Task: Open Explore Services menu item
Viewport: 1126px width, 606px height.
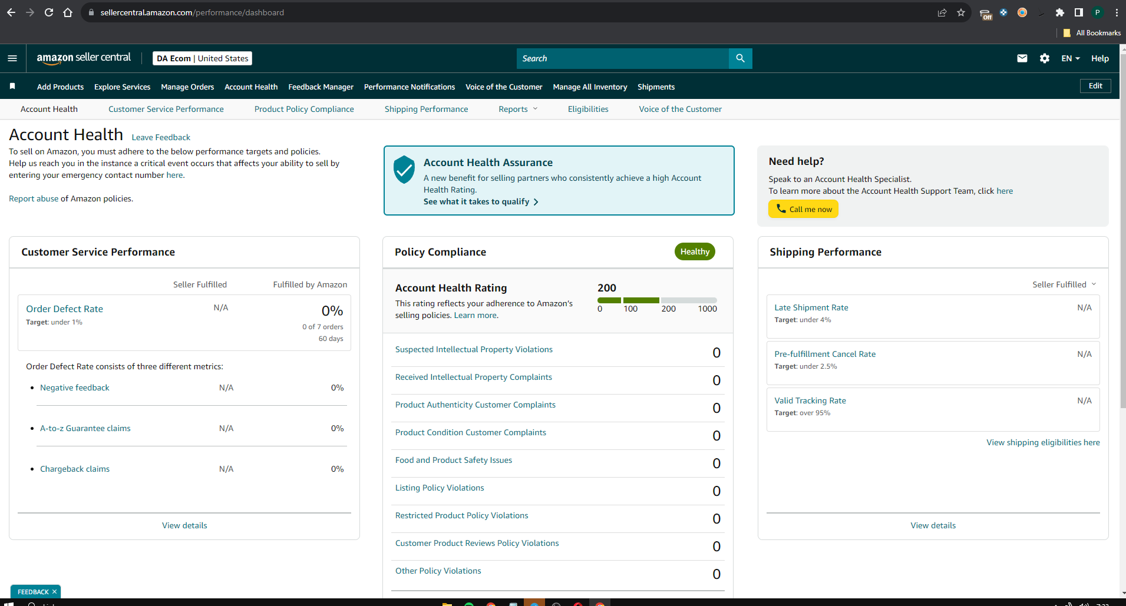Action: (122, 87)
